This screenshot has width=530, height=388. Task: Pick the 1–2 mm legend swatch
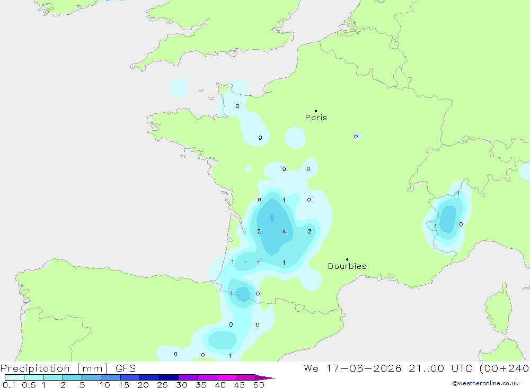point(53,377)
